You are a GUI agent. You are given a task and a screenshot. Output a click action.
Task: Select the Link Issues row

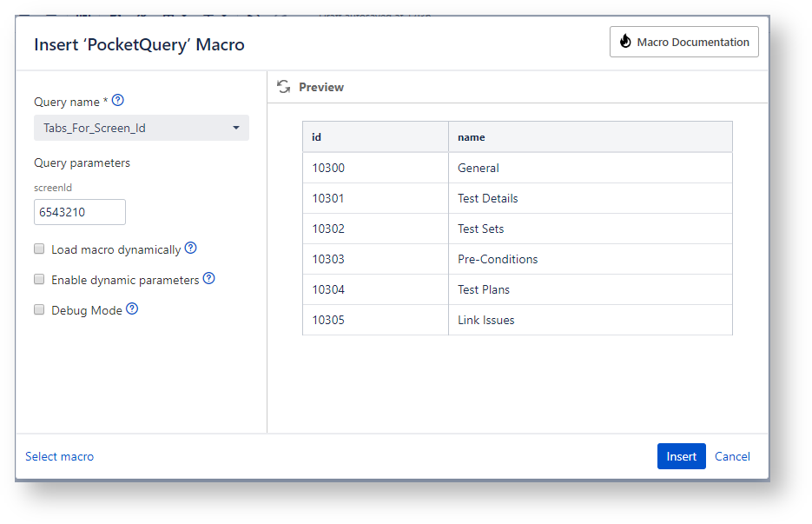pyautogui.click(x=517, y=319)
